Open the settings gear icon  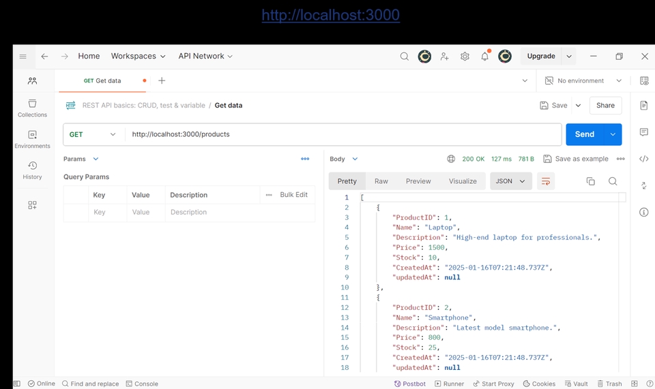[465, 57]
